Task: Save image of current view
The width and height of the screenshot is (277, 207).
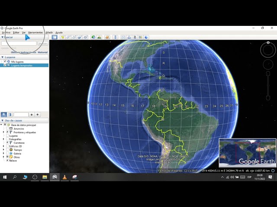Action: coord(135,37)
